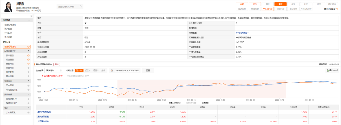This screenshot has height=125, width=341.
Task: Switch time range to 近一年
Action: [79, 70]
